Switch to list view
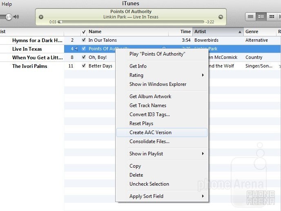281x211 pixels. point(250,17)
